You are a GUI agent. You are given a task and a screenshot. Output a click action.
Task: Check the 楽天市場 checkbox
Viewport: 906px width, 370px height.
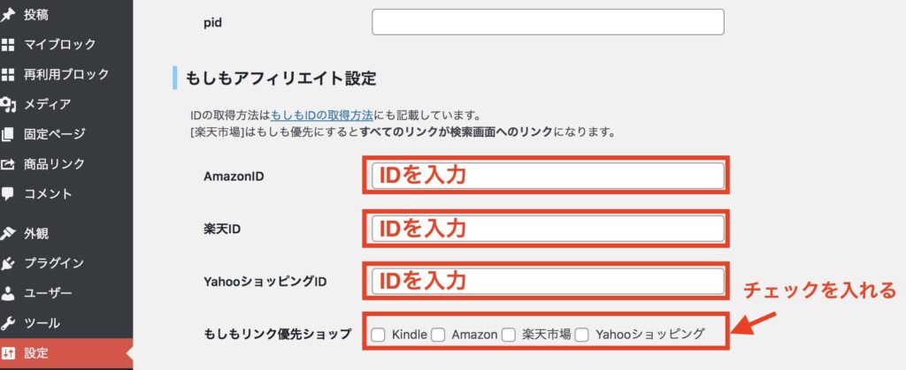(509, 335)
